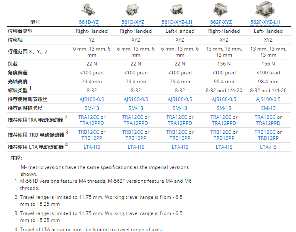Open TRB12CC link in 561D-YZ column
Image resolution: width=296 pixels, height=232 pixels.
89,132
